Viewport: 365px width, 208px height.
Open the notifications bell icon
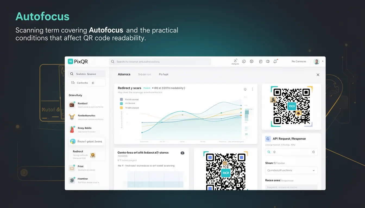pos(275,61)
